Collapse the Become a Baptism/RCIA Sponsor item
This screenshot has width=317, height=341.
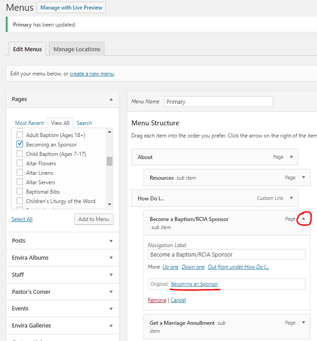pos(304,219)
